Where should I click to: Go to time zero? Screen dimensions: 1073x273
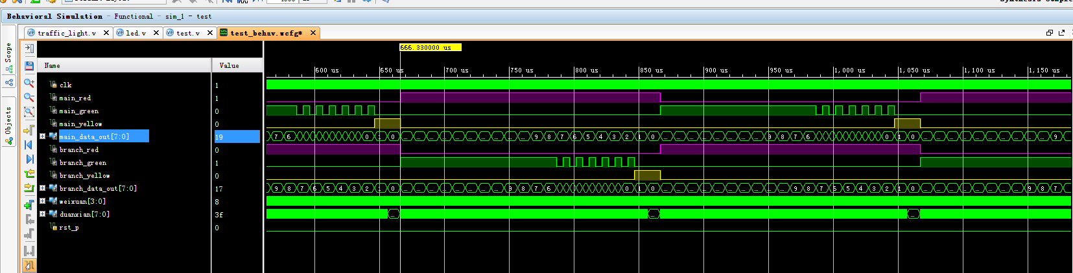click(29, 145)
